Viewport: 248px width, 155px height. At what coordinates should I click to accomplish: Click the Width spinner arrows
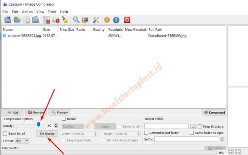tap(95, 134)
